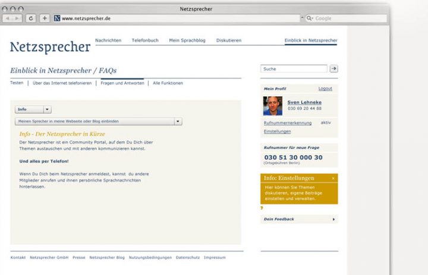The image size is (428, 275).
Task: Click the search submit arrow button
Action: coord(333,69)
